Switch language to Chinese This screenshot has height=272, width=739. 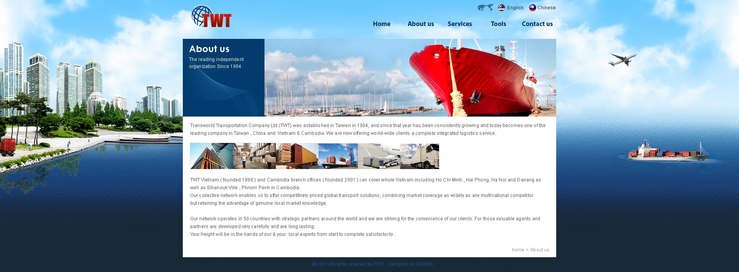[546, 8]
